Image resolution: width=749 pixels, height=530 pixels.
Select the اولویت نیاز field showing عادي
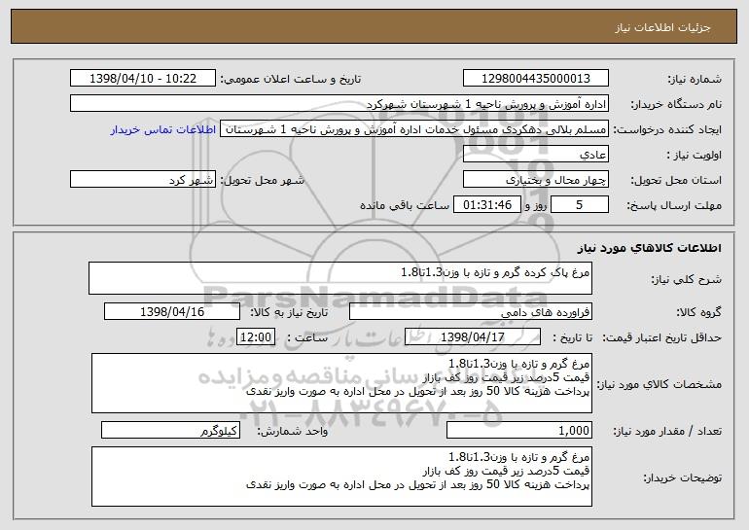(x=535, y=155)
